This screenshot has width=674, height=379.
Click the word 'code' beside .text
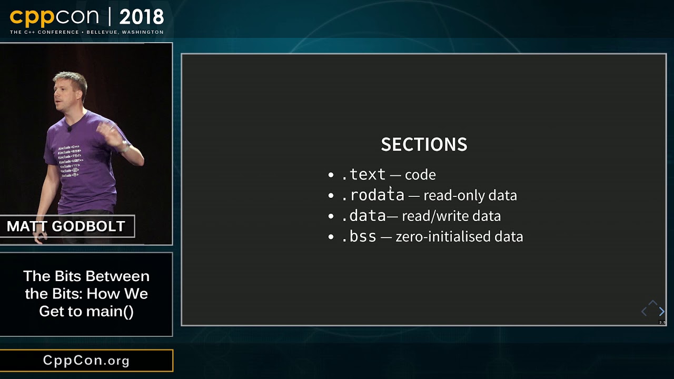coord(420,175)
